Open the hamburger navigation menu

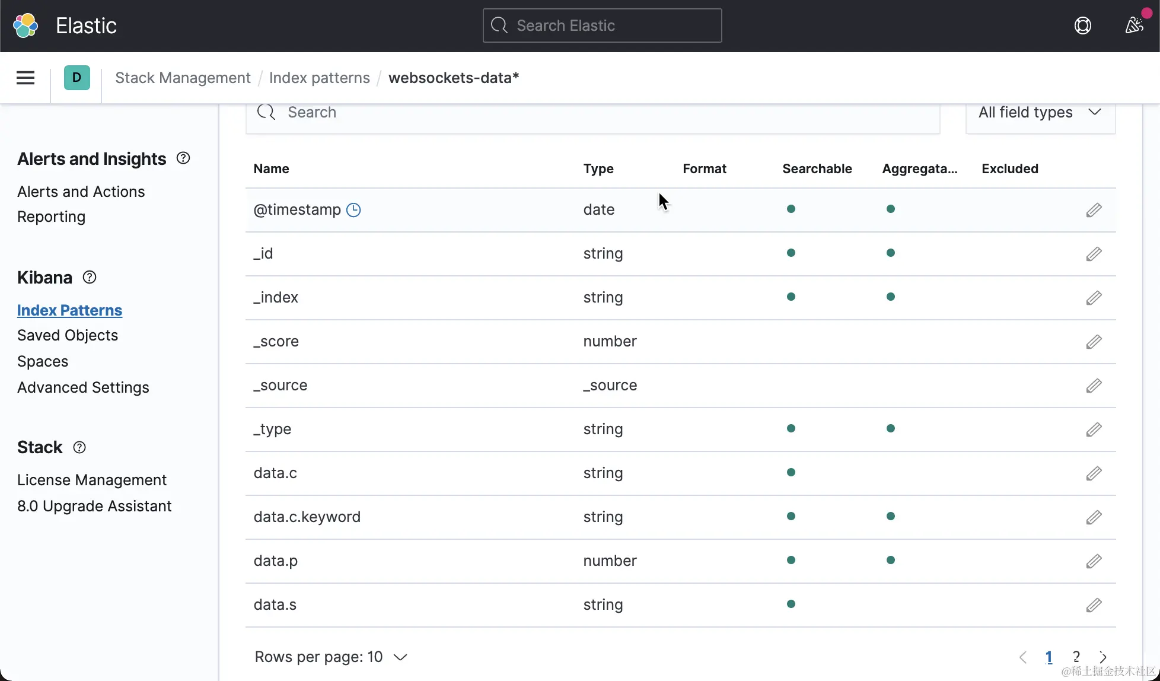click(26, 78)
